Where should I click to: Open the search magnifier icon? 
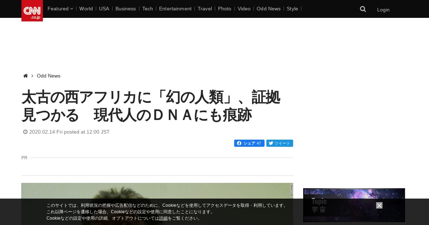point(363,9)
